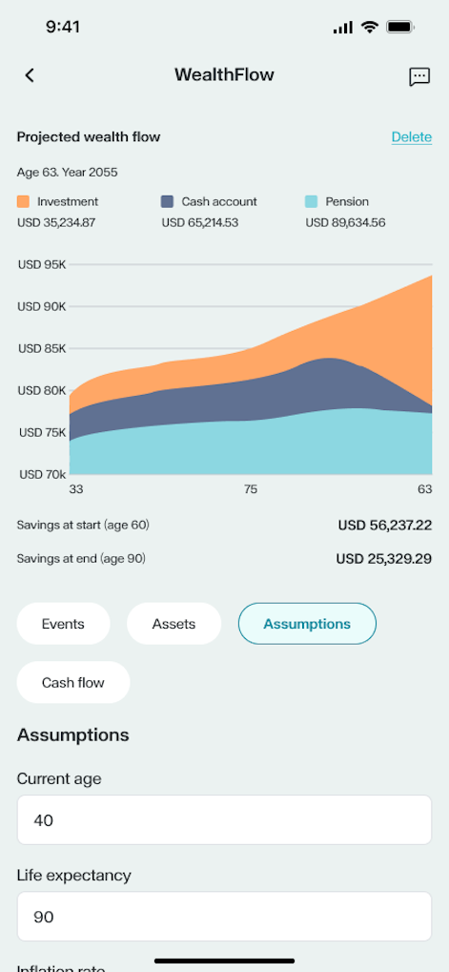Tap the Savings at end amount
This screenshot has height=972, width=449.
[384, 559]
